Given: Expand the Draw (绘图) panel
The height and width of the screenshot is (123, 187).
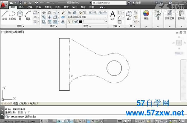Looking at the screenshot, I should point(20,26).
